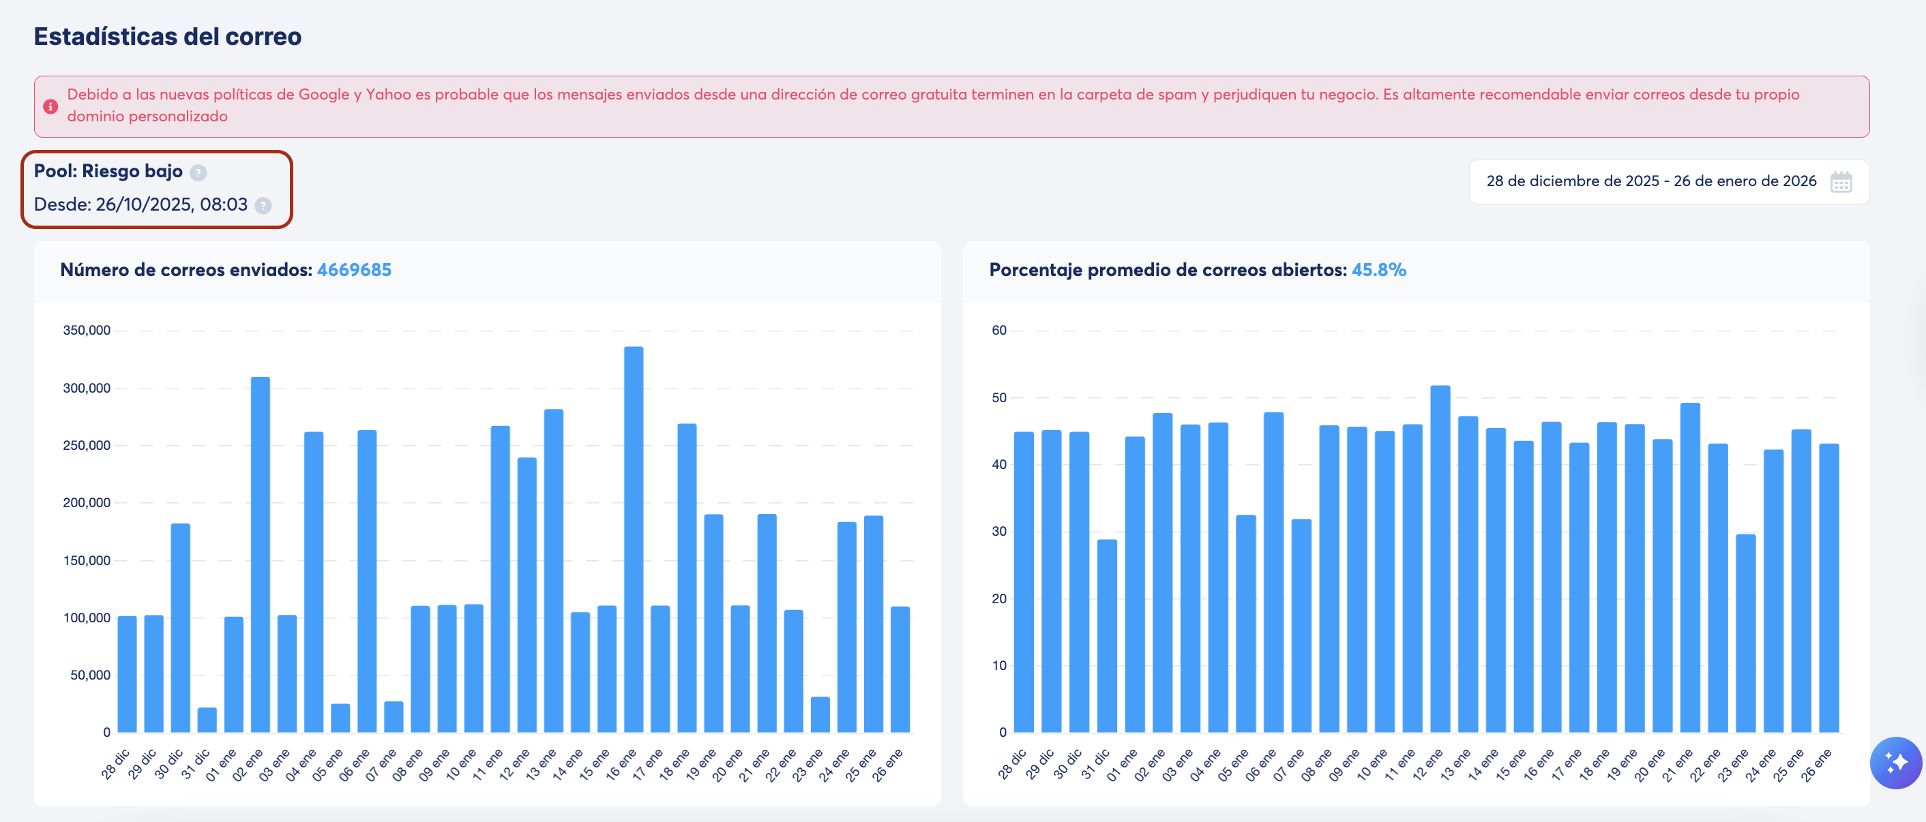Click the help icon next to Pool: Riesgo bajo

coord(198,172)
